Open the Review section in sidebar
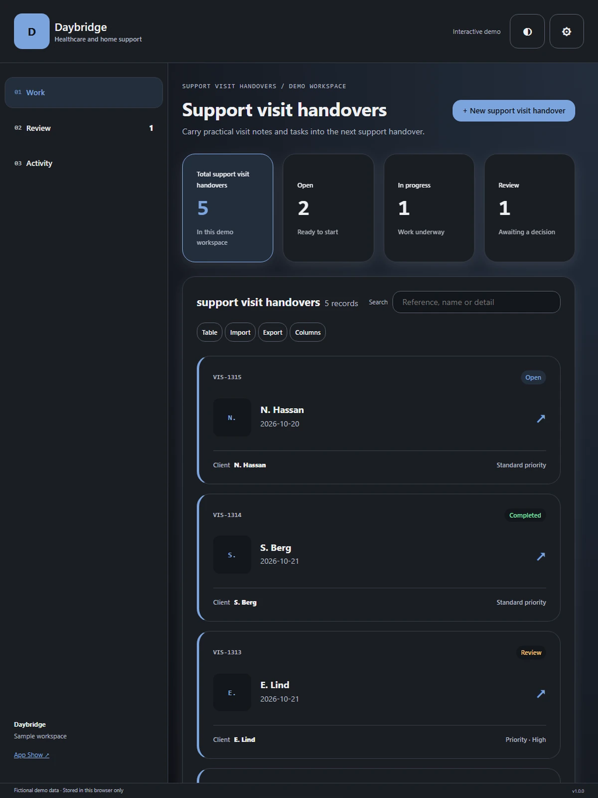Screen dimensions: 598x798 pos(84,128)
